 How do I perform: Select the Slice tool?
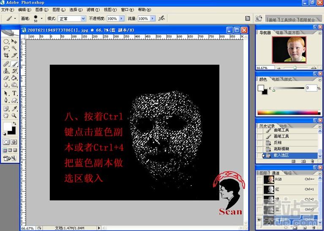14,55
